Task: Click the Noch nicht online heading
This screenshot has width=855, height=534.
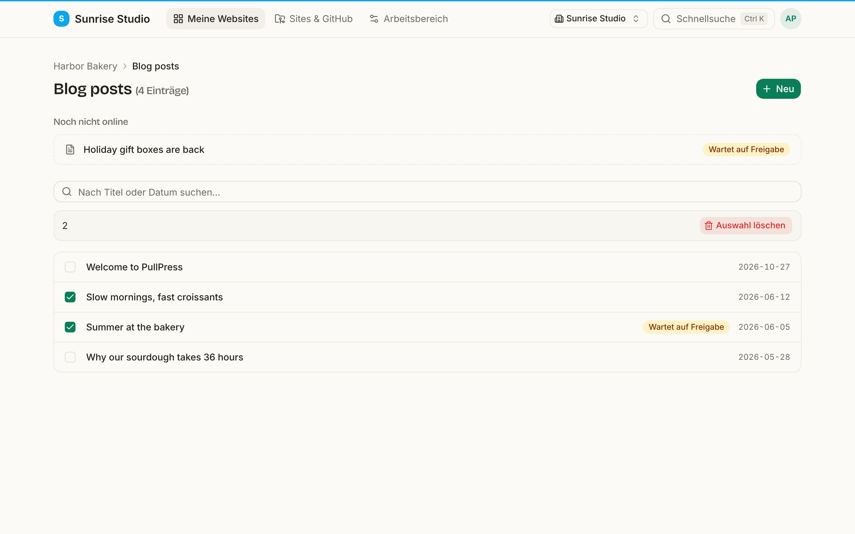Action: tap(91, 121)
